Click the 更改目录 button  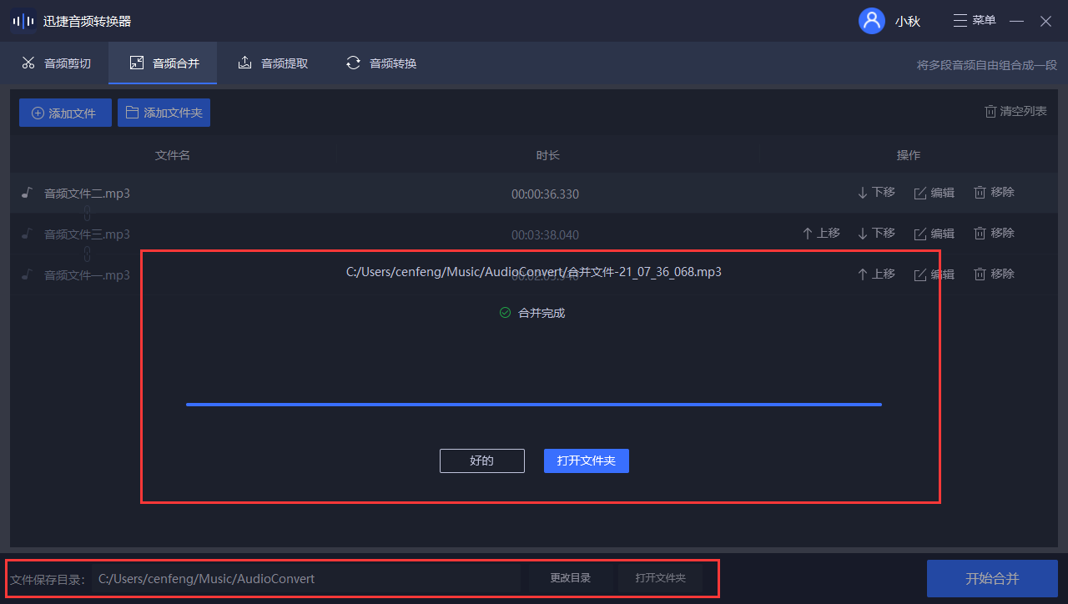pos(571,578)
